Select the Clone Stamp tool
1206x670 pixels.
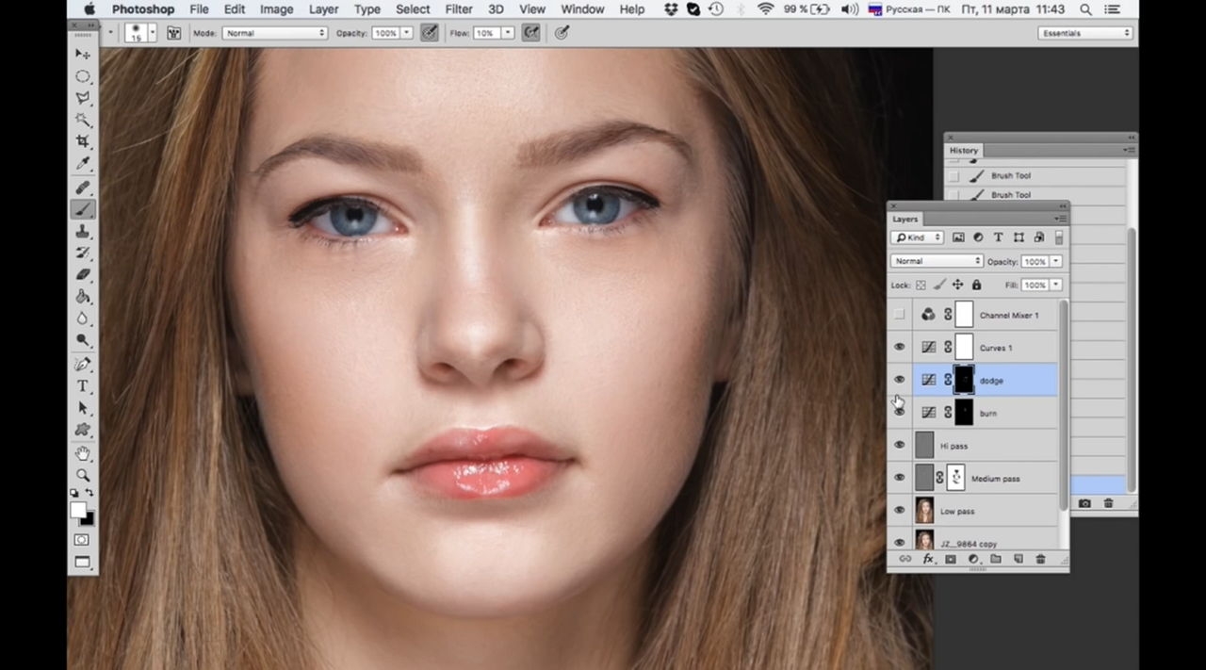pyautogui.click(x=83, y=231)
